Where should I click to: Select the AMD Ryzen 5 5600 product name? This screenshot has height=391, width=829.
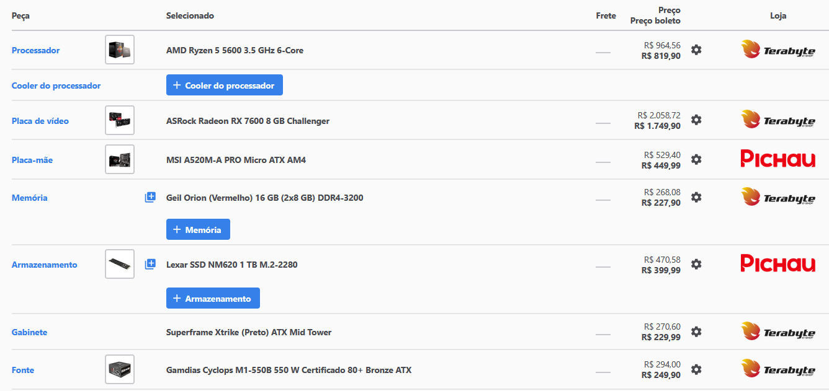[235, 50]
